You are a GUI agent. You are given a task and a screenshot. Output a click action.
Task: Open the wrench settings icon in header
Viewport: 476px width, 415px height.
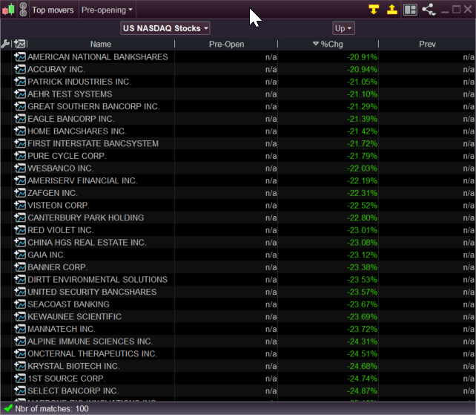[x=5, y=44]
